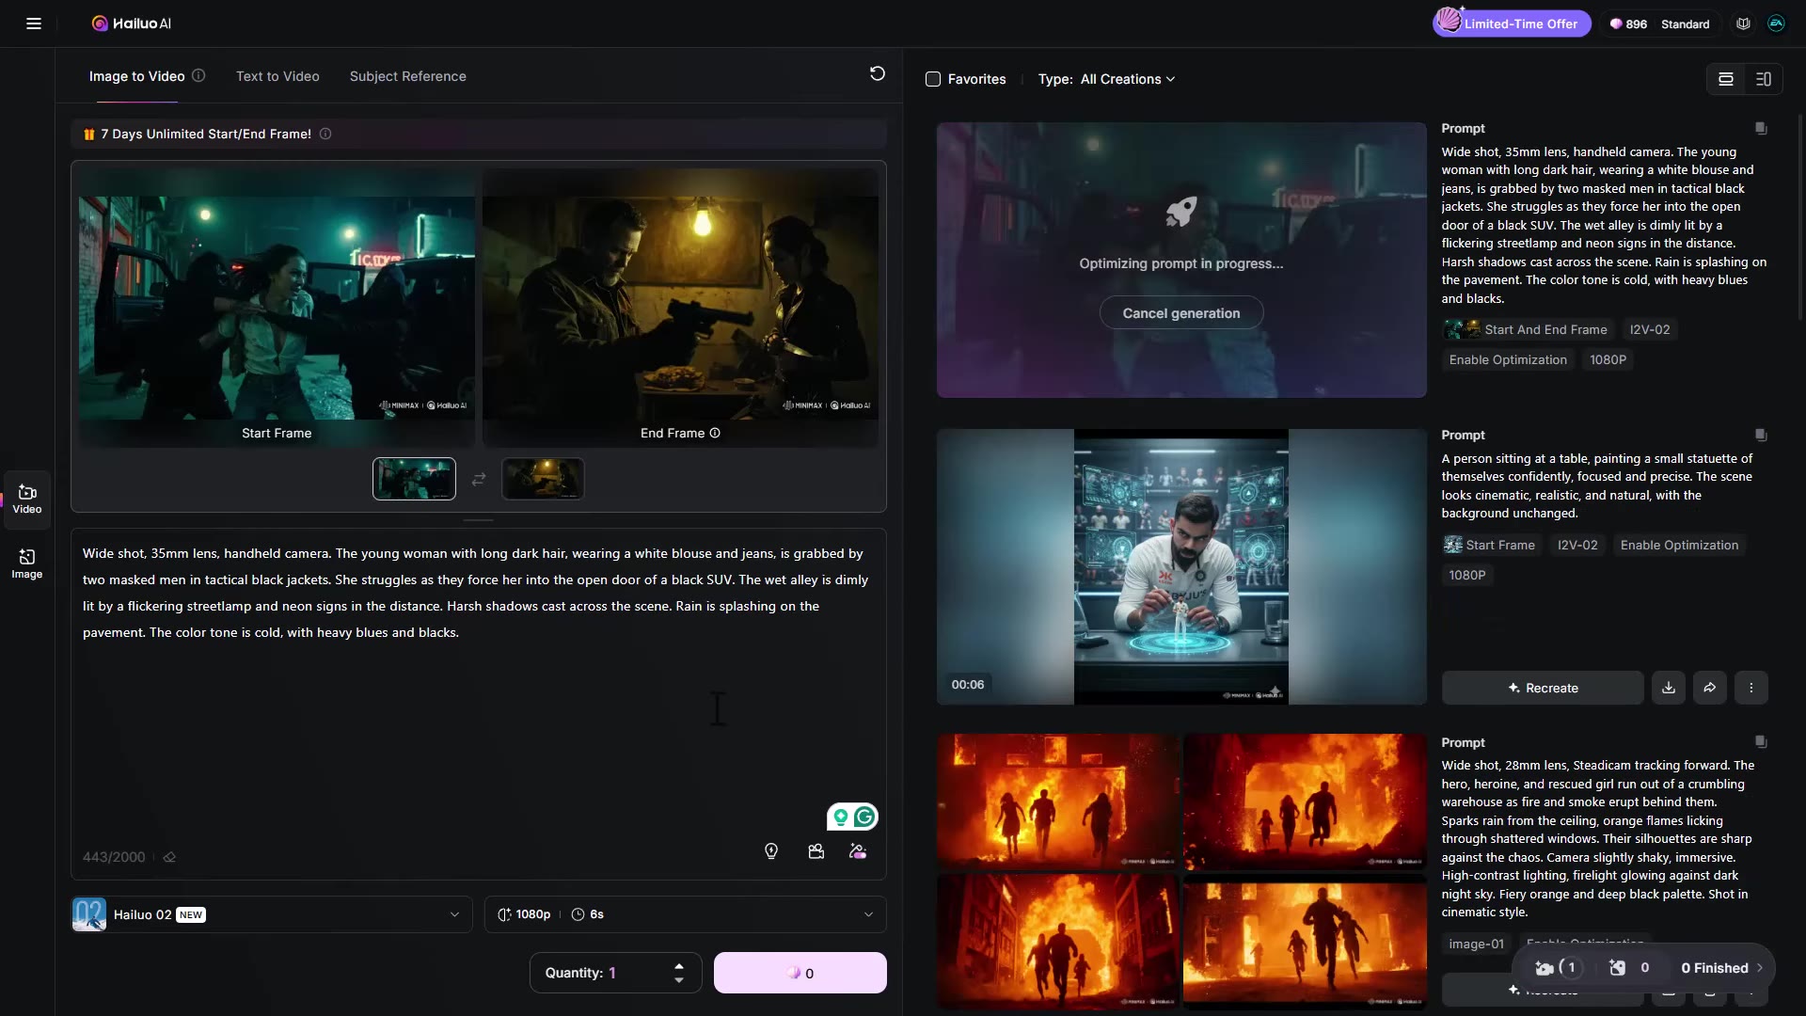Toggle the Favorites checkbox
Image resolution: width=1806 pixels, height=1016 pixels.
[x=933, y=79]
